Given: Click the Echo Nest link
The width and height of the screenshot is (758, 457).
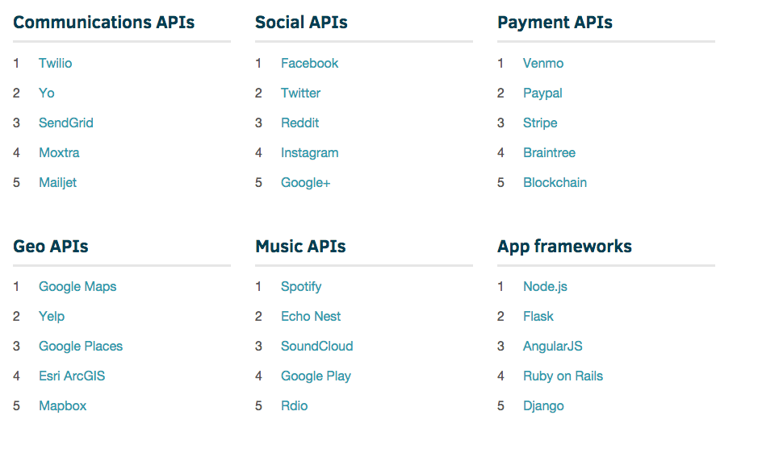Looking at the screenshot, I should 311,316.
